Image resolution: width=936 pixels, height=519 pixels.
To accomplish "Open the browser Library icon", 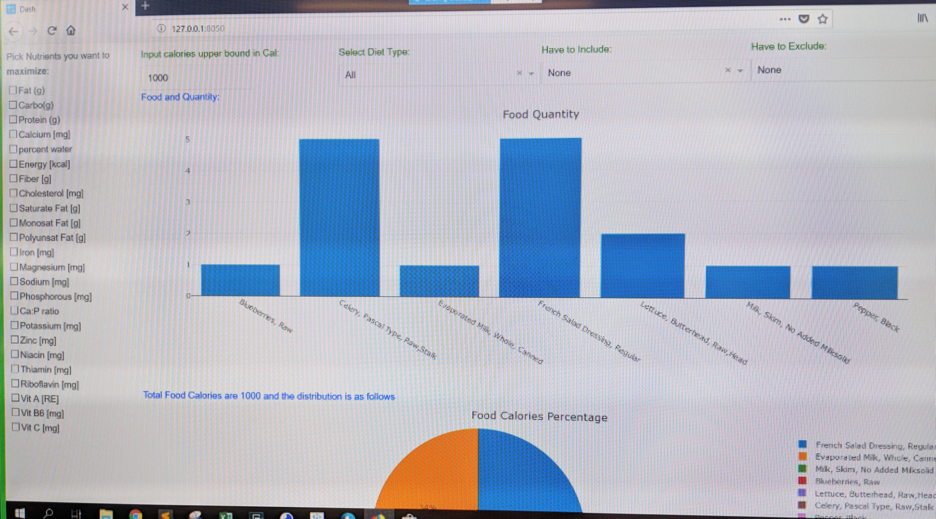I will (922, 18).
